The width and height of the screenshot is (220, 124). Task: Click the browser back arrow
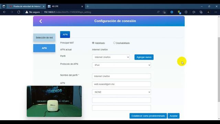coord(4,12)
